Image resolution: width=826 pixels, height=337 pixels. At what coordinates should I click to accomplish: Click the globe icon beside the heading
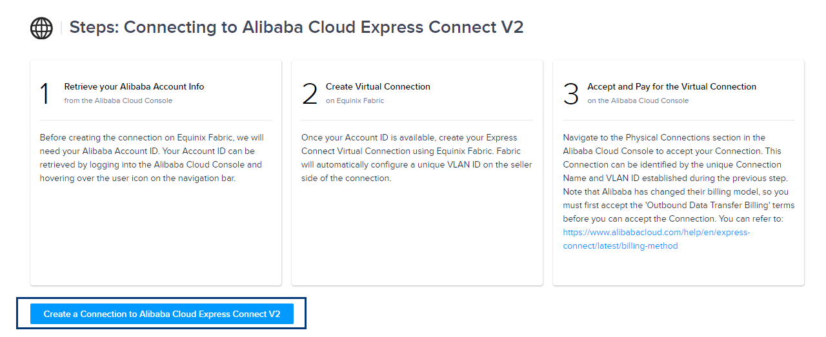point(41,28)
